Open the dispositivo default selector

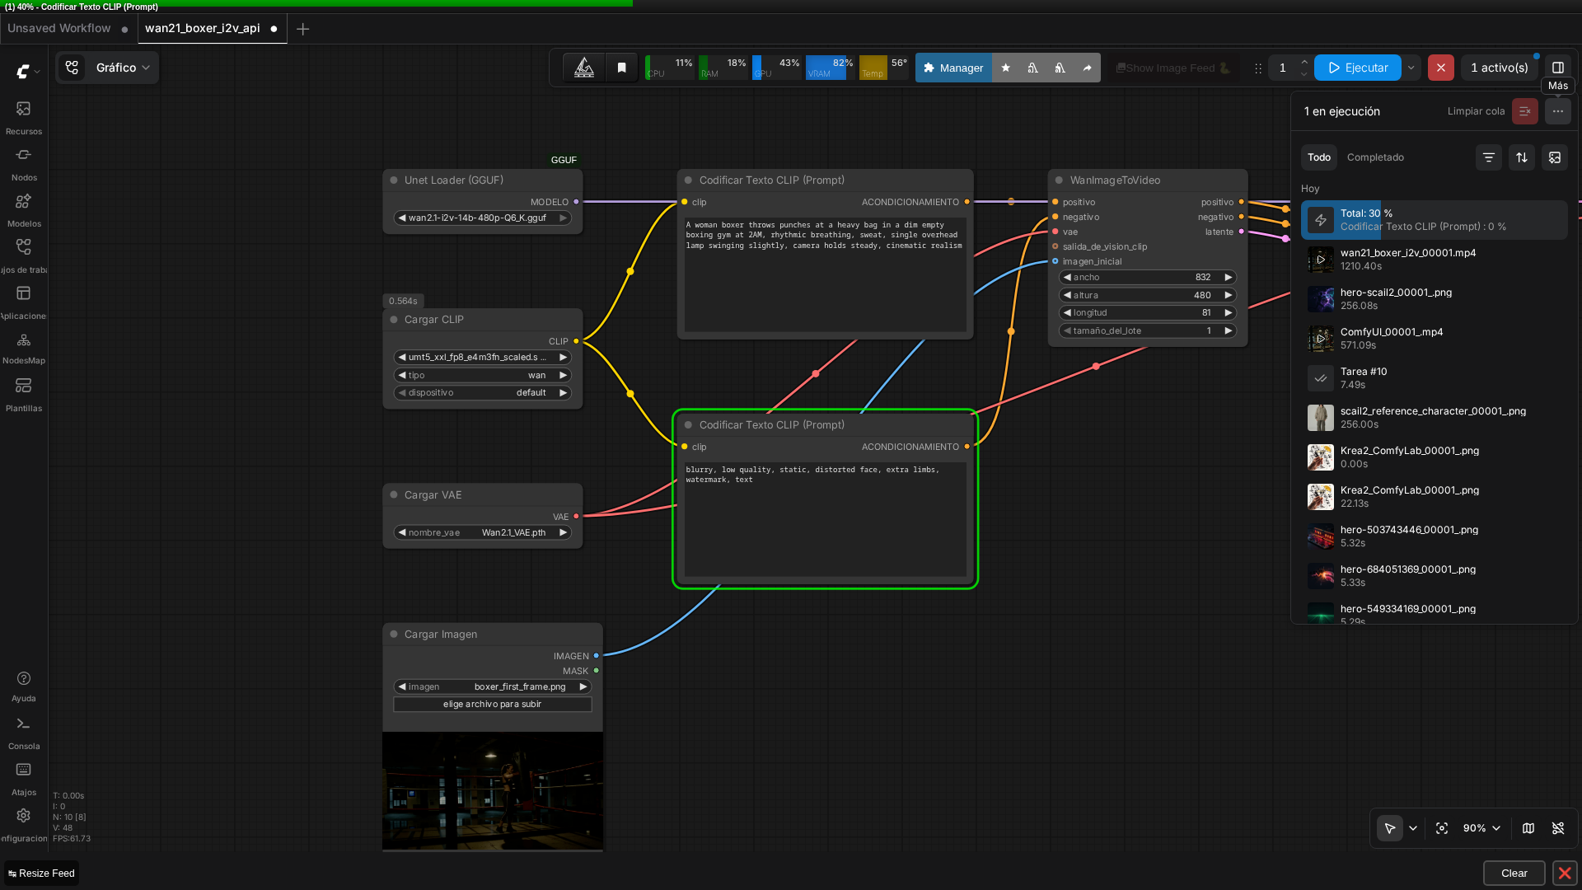482,393
